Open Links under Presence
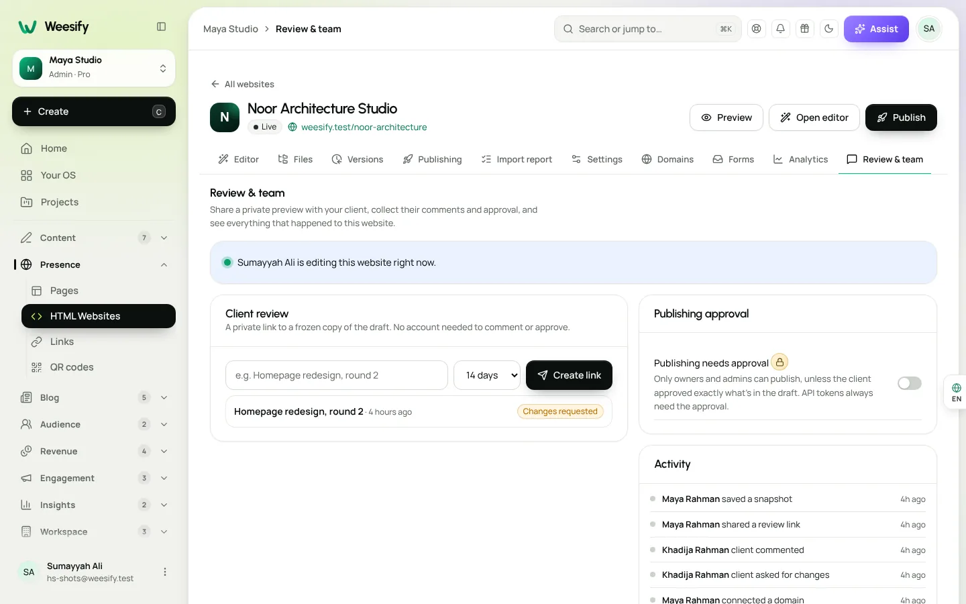The height and width of the screenshot is (604, 966). coord(99,342)
